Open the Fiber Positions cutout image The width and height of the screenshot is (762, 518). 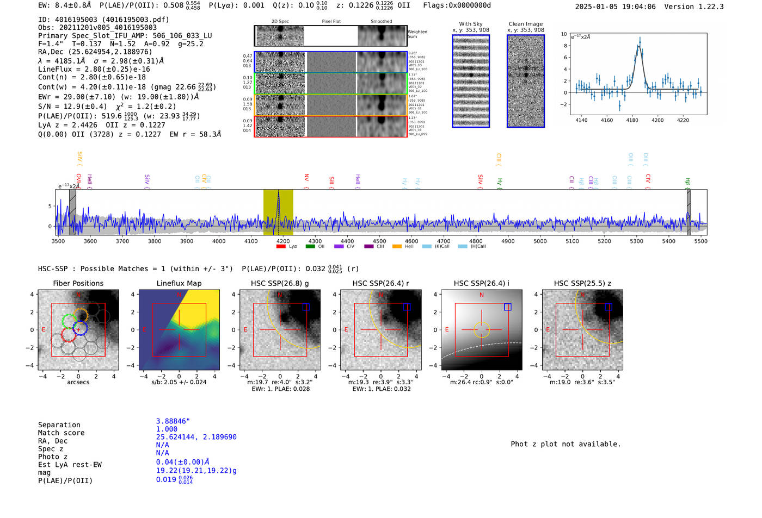click(78, 330)
